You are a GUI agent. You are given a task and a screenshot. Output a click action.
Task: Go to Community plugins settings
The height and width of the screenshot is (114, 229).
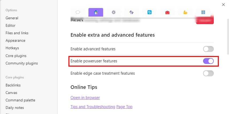point(22,63)
